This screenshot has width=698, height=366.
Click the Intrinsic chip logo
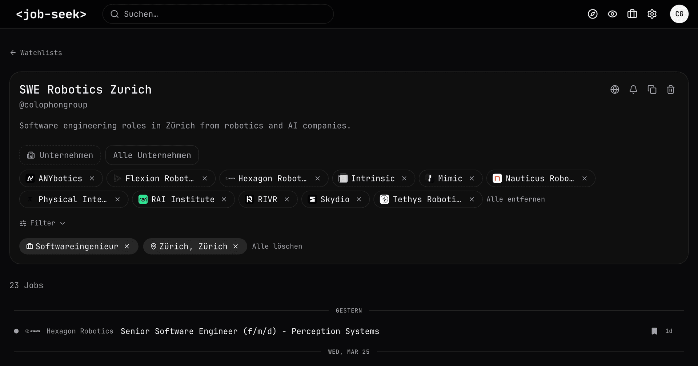[343, 179]
